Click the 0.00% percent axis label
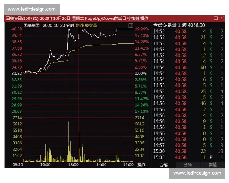Image resolution: width=229 pixels, height=183 pixels. 140,74
